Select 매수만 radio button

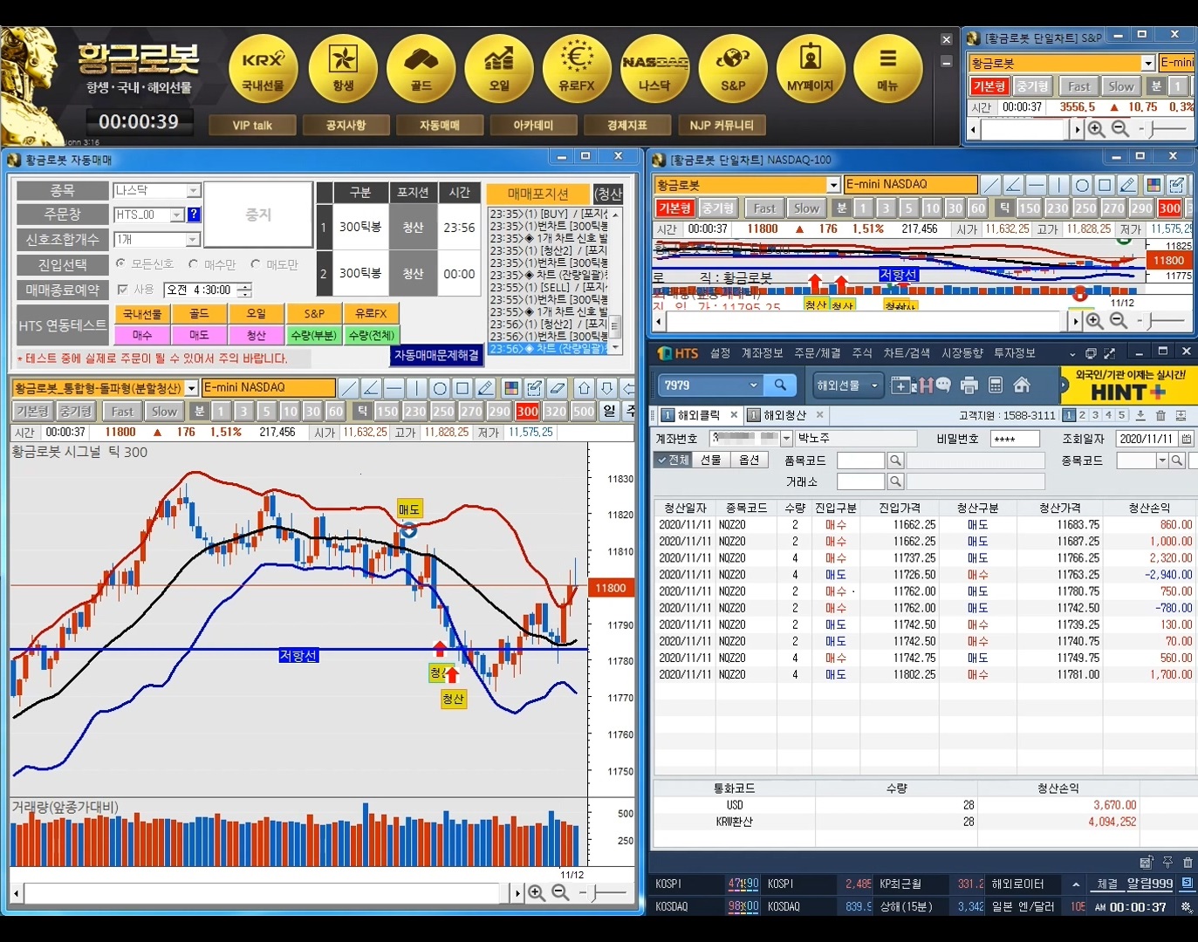tap(194, 263)
